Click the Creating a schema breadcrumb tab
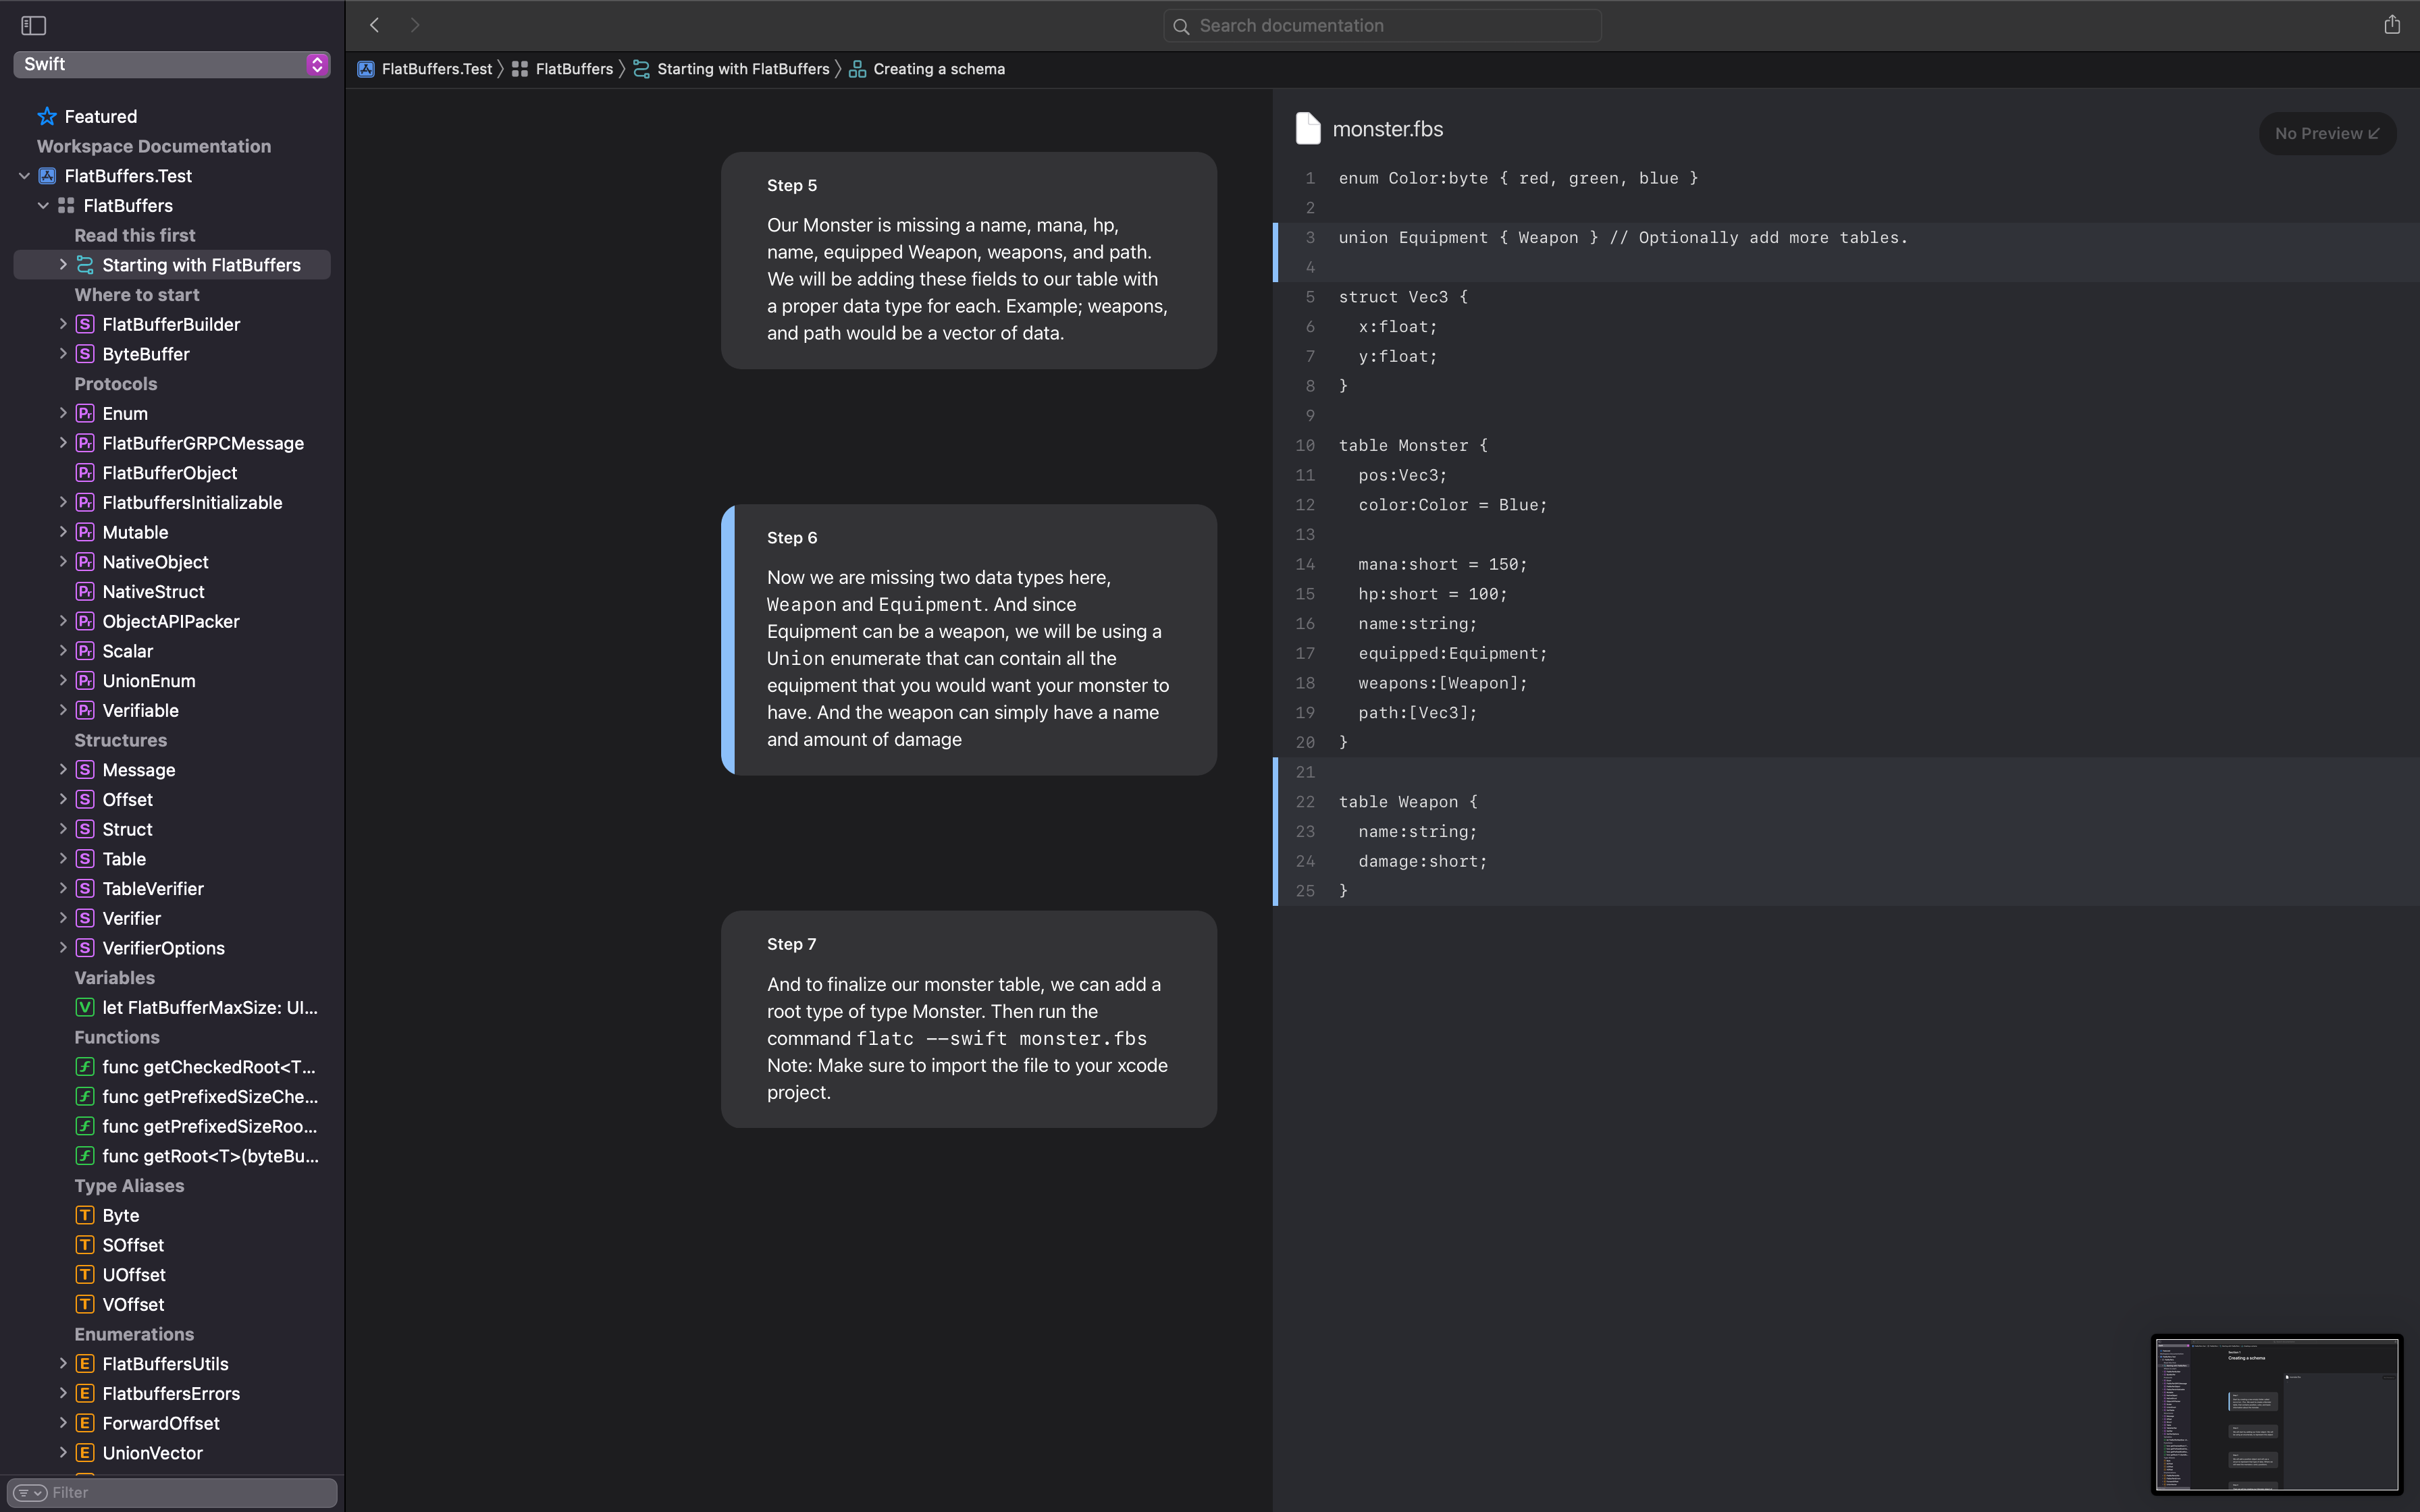 tap(937, 70)
